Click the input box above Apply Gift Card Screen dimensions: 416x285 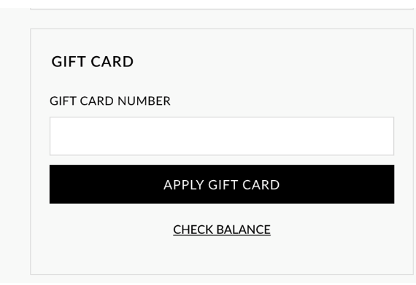[222, 136]
